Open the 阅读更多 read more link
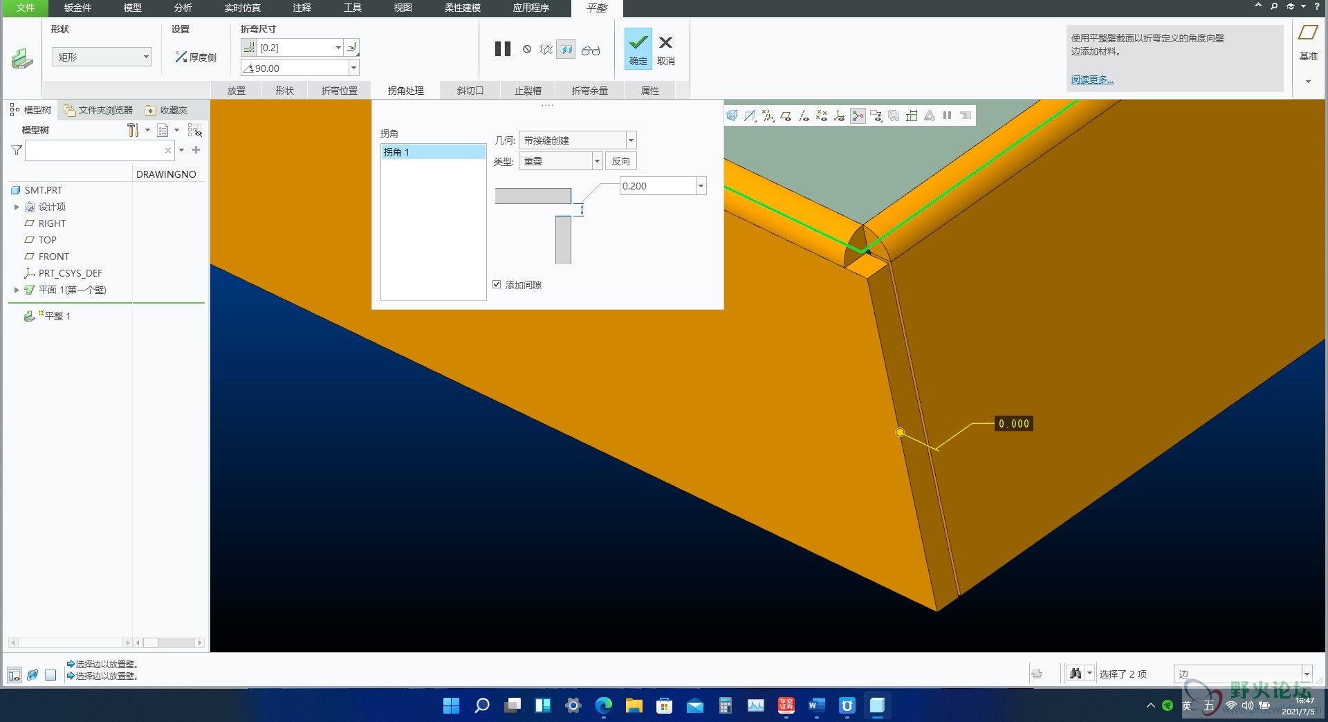This screenshot has height=722, width=1328. [1092, 80]
